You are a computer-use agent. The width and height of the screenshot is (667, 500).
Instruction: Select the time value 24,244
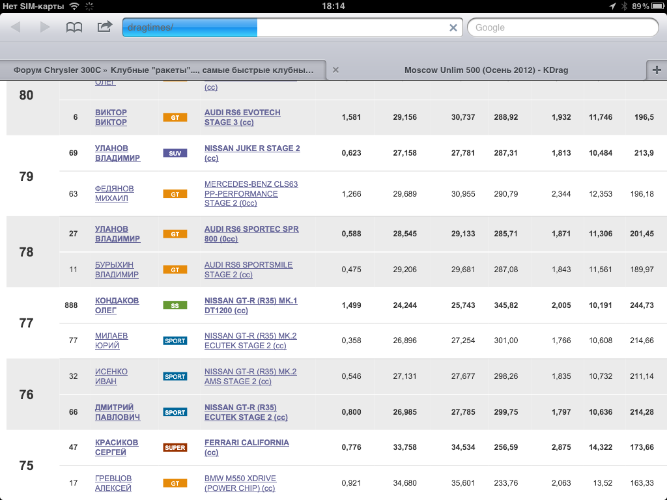pos(405,305)
